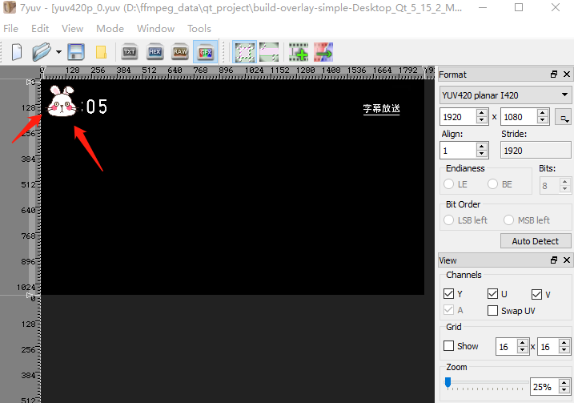574x403 pixels.
Task: Close the View panel
Action: (567, 260)
